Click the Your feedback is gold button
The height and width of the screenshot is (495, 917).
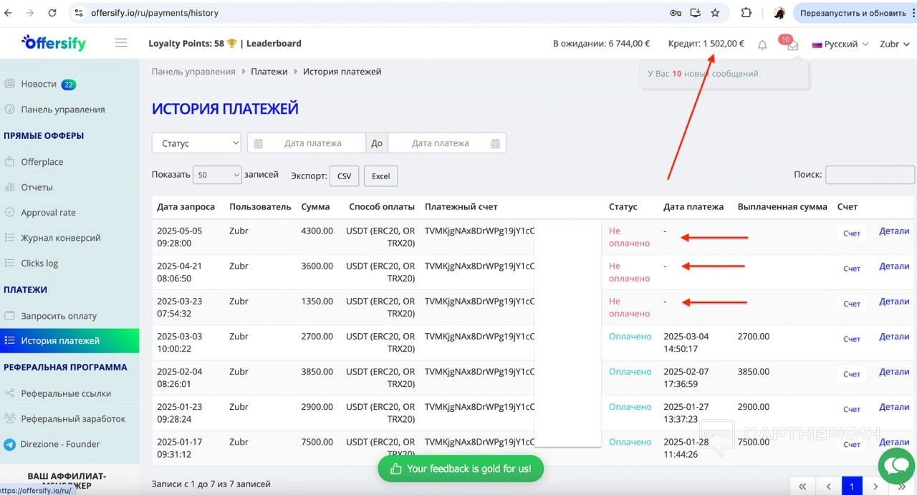point(461,468)
